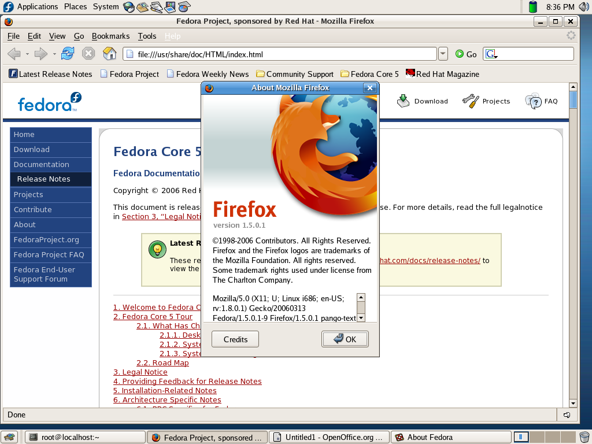
Task: Open the Trash icon in the bottom panel
Action: (x=585, y=437)
